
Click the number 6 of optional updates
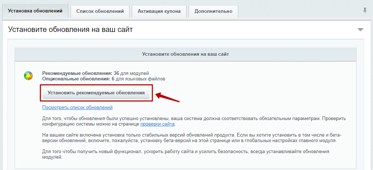pos(113,79)
